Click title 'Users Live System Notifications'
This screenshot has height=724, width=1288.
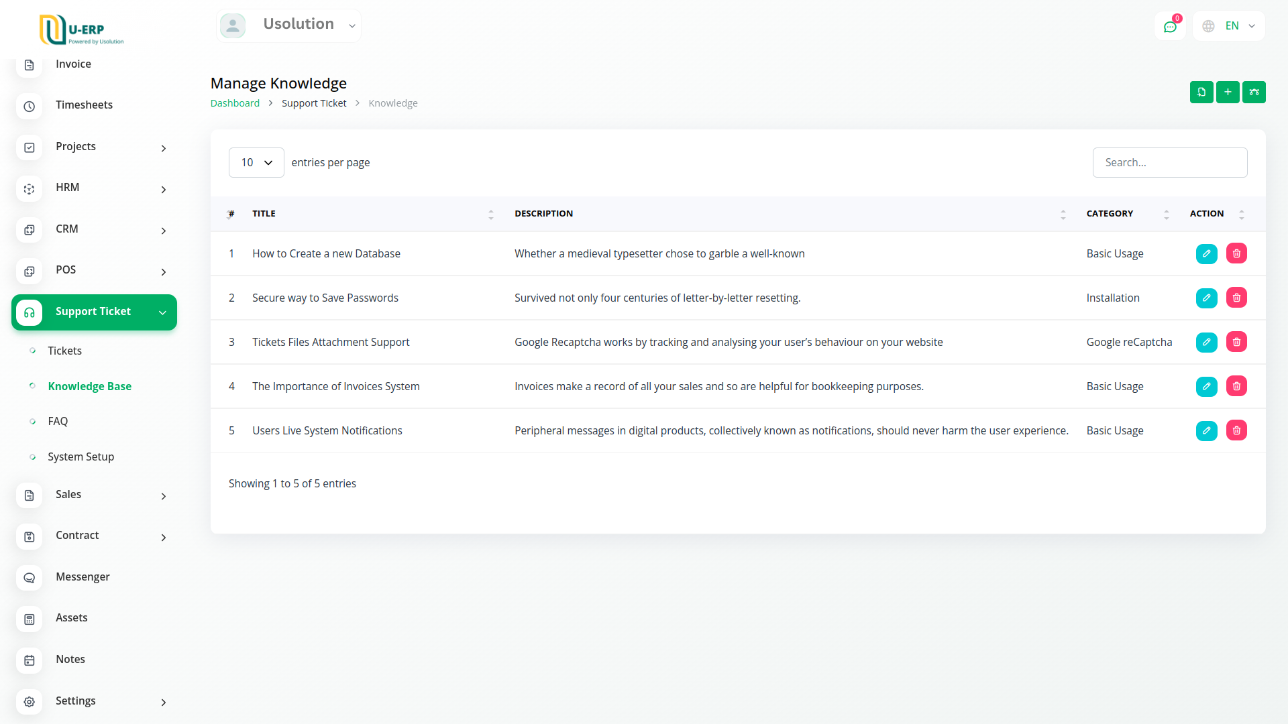[327, 430]
